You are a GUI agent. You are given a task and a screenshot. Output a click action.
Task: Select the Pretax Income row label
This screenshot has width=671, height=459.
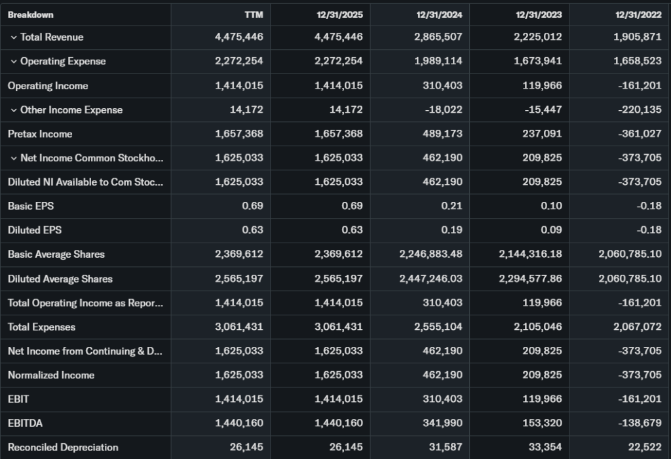[x=40, y=134]
